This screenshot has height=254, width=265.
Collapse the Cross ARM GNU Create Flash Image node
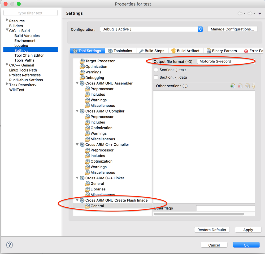click(77, 200)
